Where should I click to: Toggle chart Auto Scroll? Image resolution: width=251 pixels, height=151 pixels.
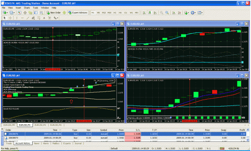point(173,13)
